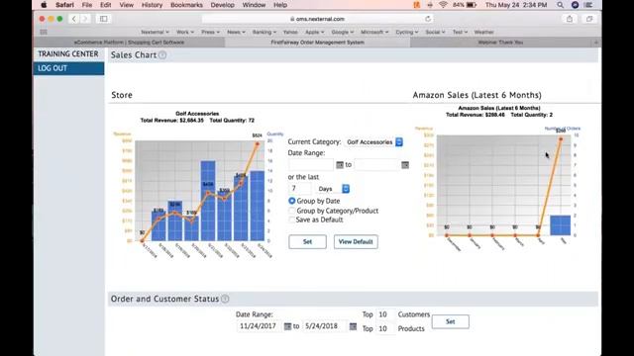Open the Develop menu
This screenshot has height=356, width=634.
[222, 5]
